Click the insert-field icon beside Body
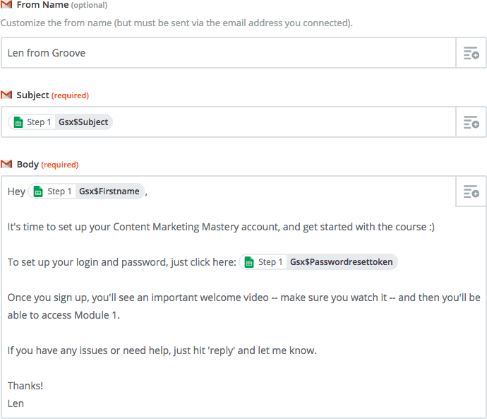 coord(471,191)
